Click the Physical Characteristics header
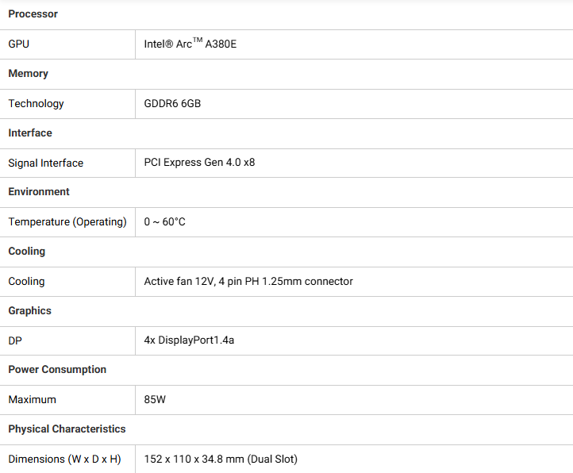 pyautogui.click(x=67, y=429)
